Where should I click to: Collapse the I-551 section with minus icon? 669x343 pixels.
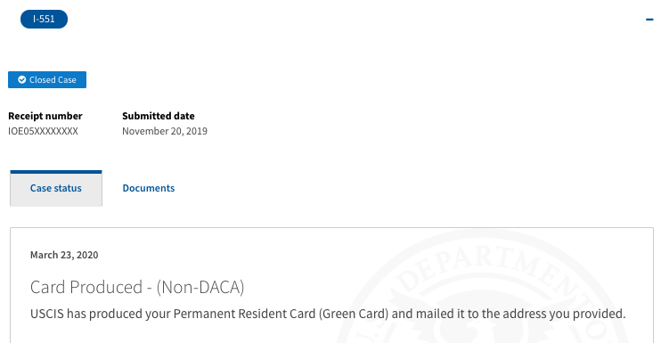pos(649,20)
